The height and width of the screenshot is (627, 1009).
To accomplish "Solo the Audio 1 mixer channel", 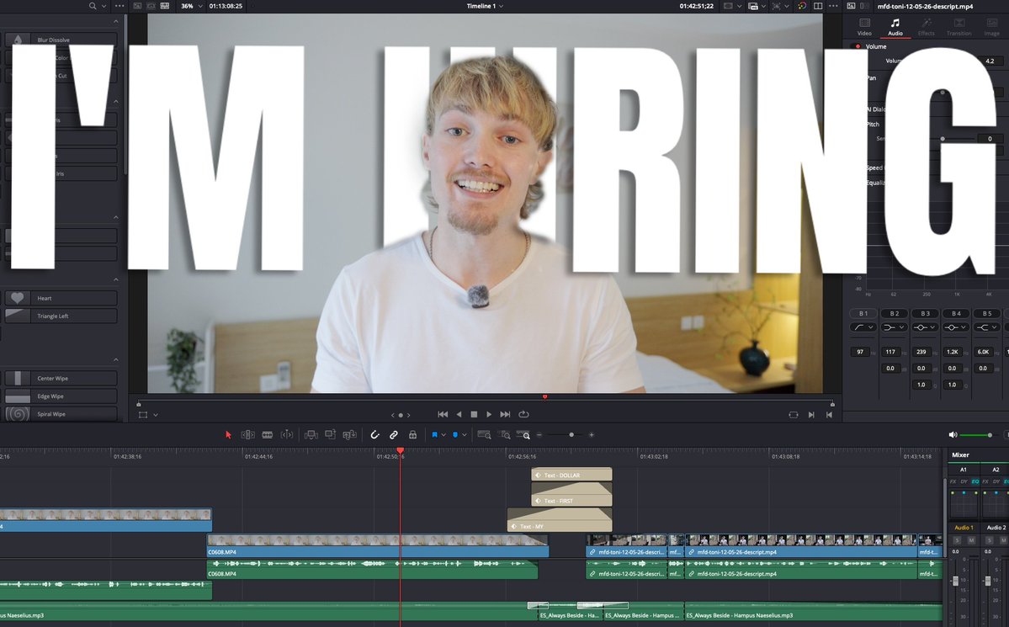I will pyautogui.click(x=957, y=540).
